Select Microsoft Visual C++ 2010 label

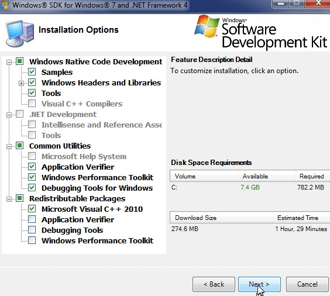tap(92, 209)
